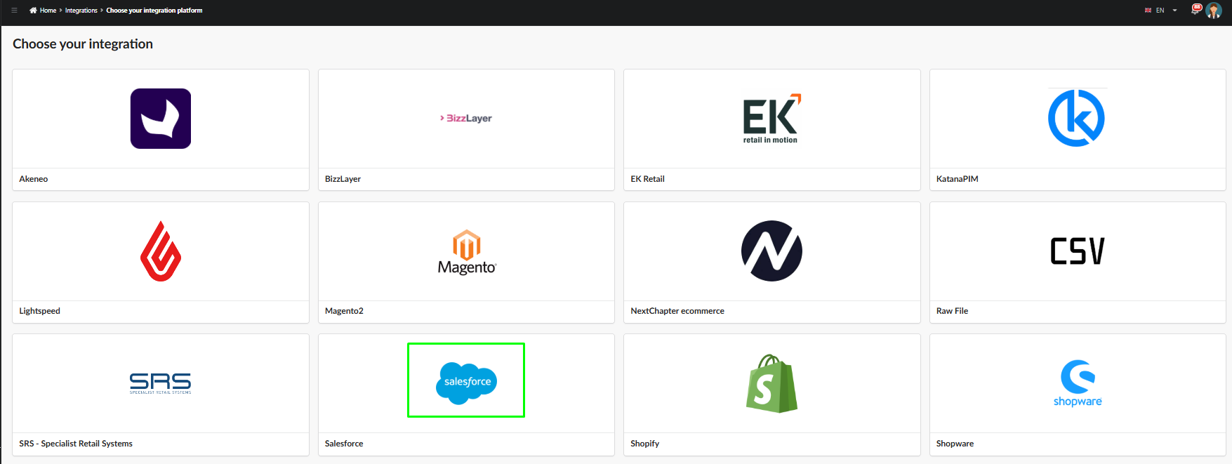Expand the EN language dropdown arrow
Screen dimensions: 1232x464
tap(1175, 11)
